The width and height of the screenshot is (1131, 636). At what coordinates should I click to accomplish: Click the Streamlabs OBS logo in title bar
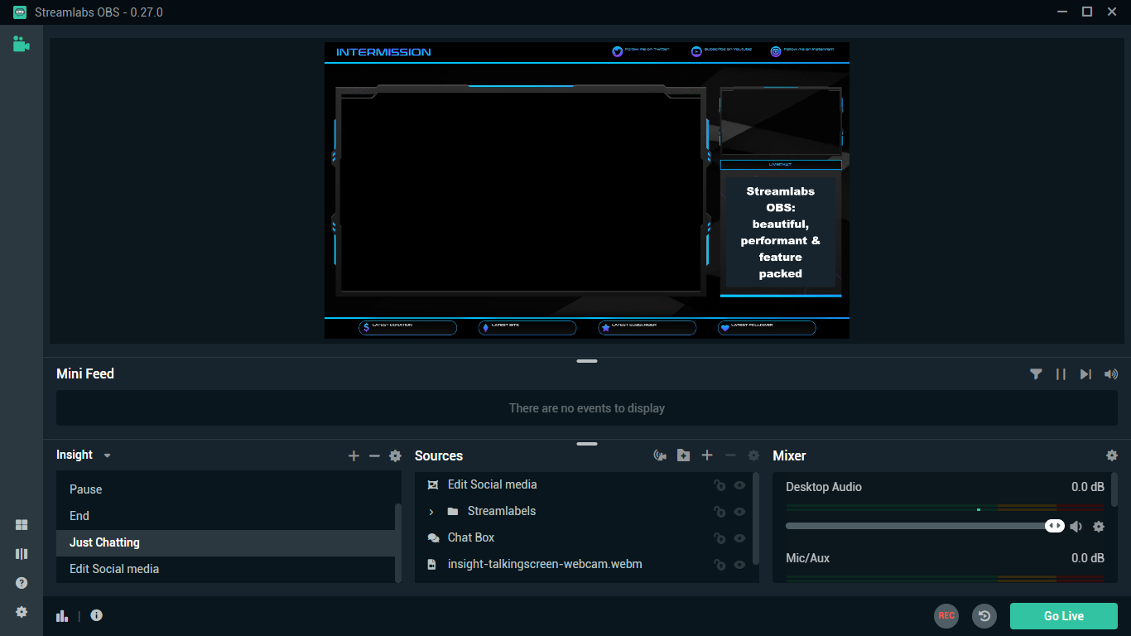pyautogui.click(x=20, y=12)
